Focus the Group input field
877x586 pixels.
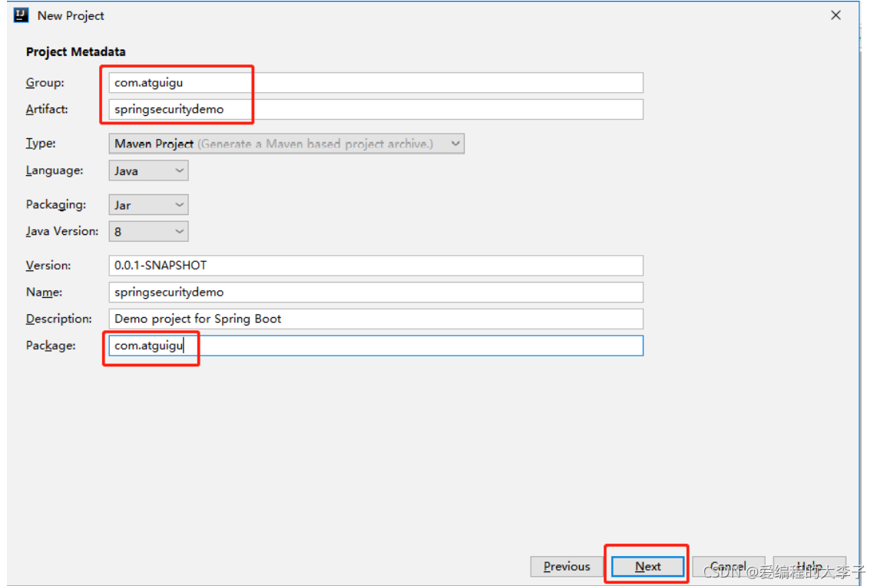[376, 83]
